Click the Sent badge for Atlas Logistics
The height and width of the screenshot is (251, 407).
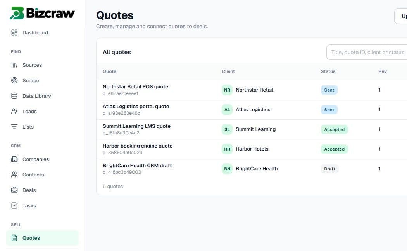329,110
